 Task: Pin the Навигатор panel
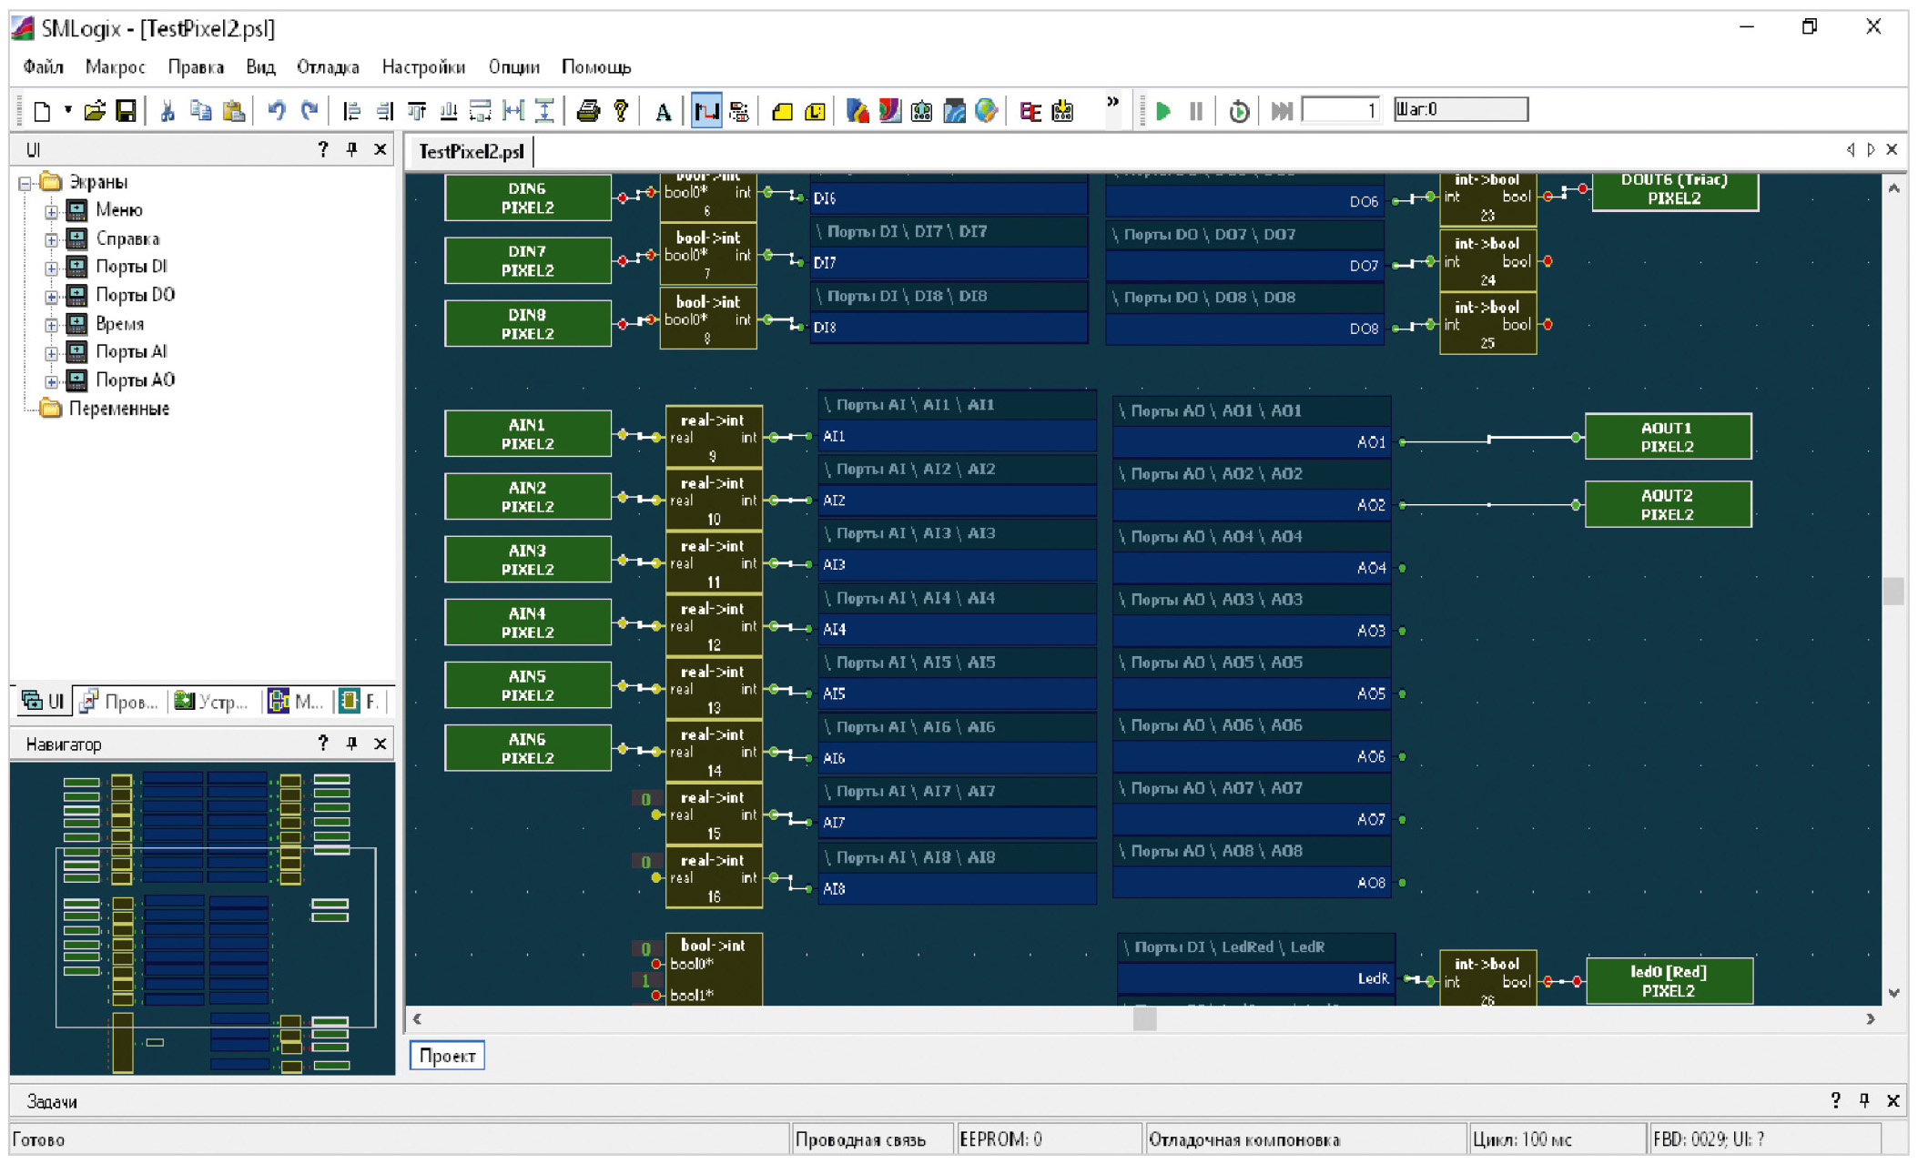(x=351, y=744)
